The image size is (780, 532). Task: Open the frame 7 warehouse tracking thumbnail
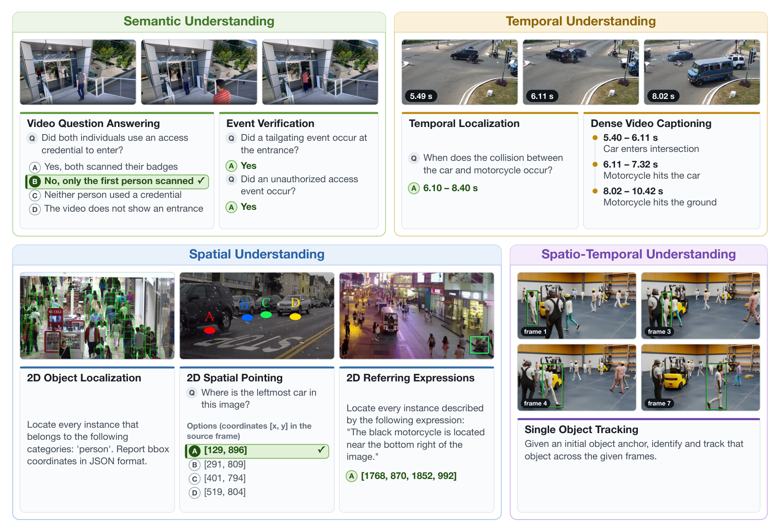[x=700, y=377]
